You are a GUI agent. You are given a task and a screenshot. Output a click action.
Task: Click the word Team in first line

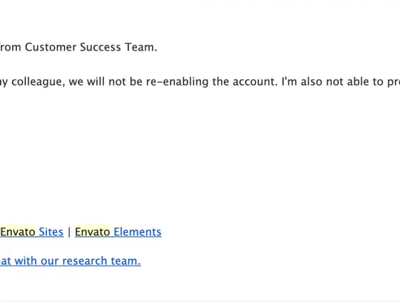click(141, 47)
